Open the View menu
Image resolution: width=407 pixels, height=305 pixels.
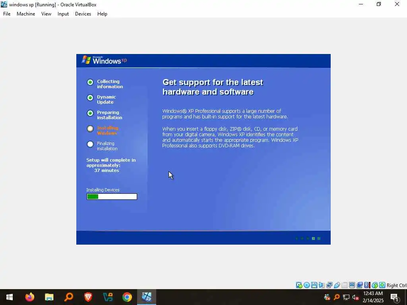click(x=46, y=14)
